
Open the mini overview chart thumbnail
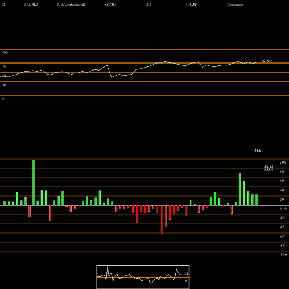(143, 277)
